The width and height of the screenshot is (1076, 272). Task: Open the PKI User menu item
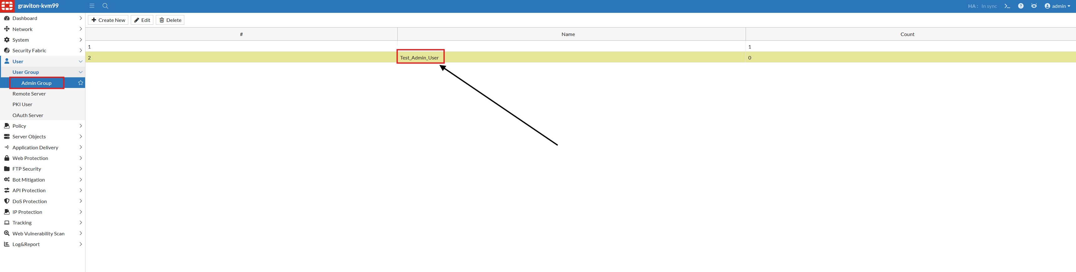tap(22, 104)
